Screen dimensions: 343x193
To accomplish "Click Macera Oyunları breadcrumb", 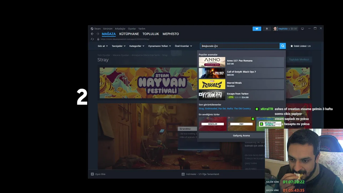I will coord(121,55).
